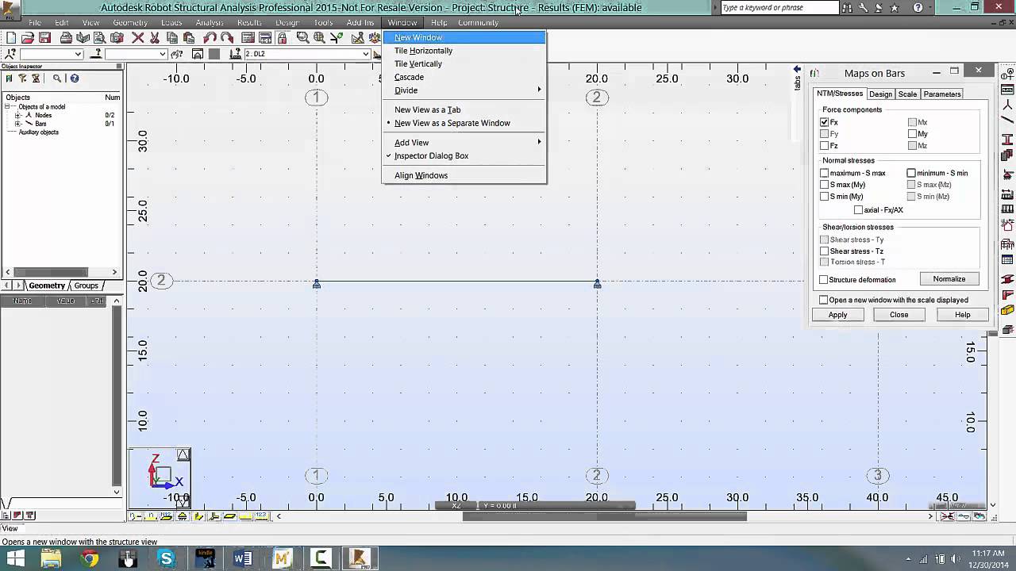
Task: Click the Close button in Maps on Bars
Action: click(899, 315)
